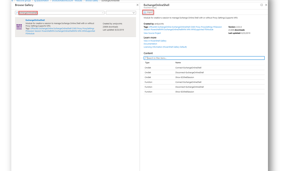
Task: Select the Function Disconnect-ExchangeOnlineShell row
Action: (x=204, y=87)
